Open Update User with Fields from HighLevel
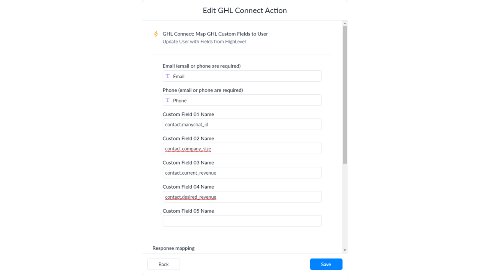 click(204, 41)
